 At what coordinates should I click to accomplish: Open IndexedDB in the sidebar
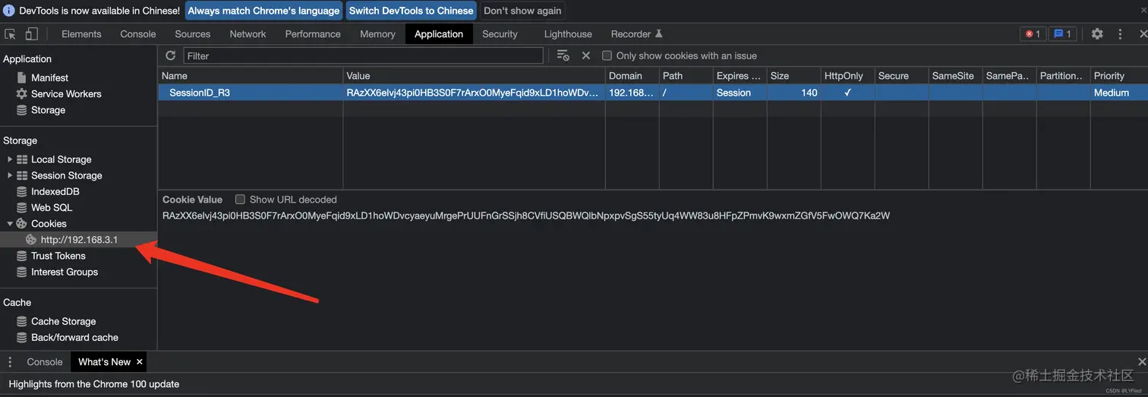[55, 191]
